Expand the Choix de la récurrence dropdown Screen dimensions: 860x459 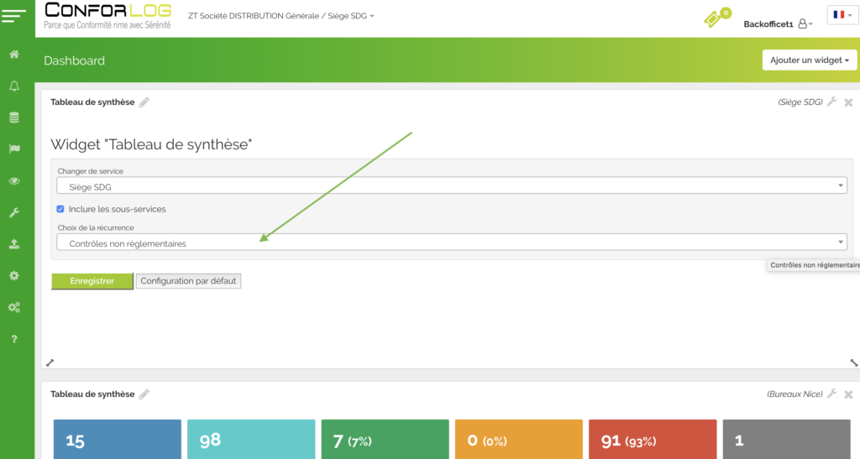click(452, 243)
